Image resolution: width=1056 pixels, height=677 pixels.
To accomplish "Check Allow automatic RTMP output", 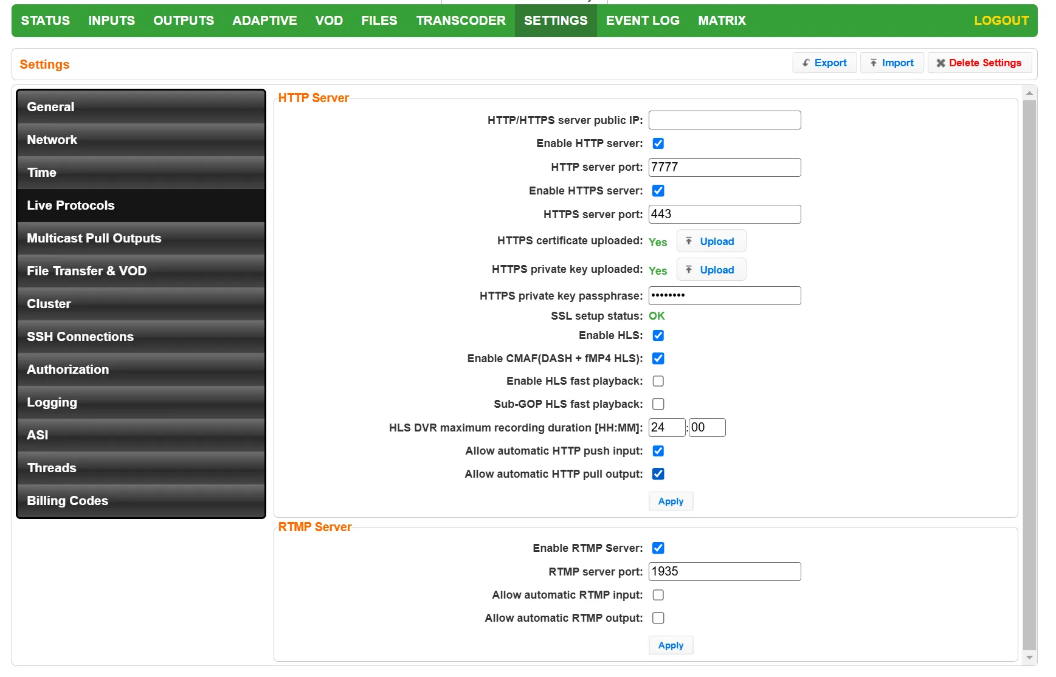I will (x=658, y=618).
